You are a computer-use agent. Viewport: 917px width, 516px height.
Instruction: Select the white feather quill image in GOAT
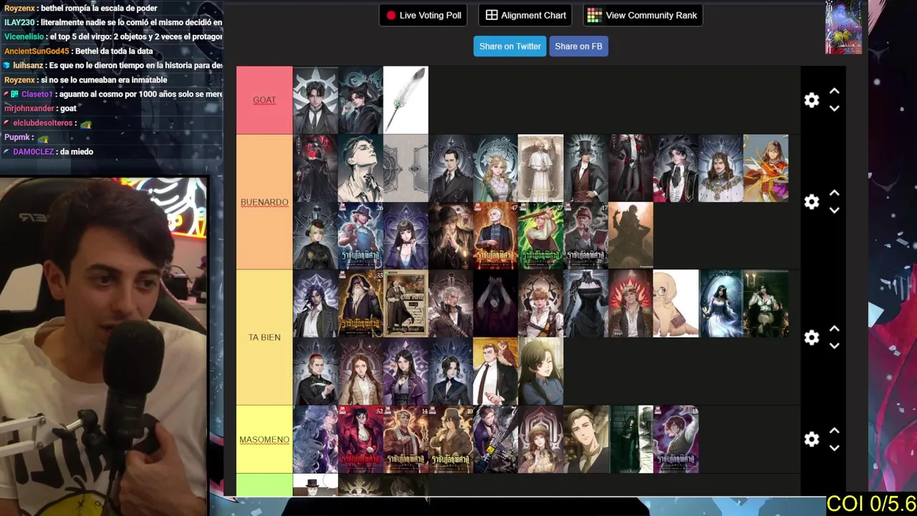[x=405, y=100]
